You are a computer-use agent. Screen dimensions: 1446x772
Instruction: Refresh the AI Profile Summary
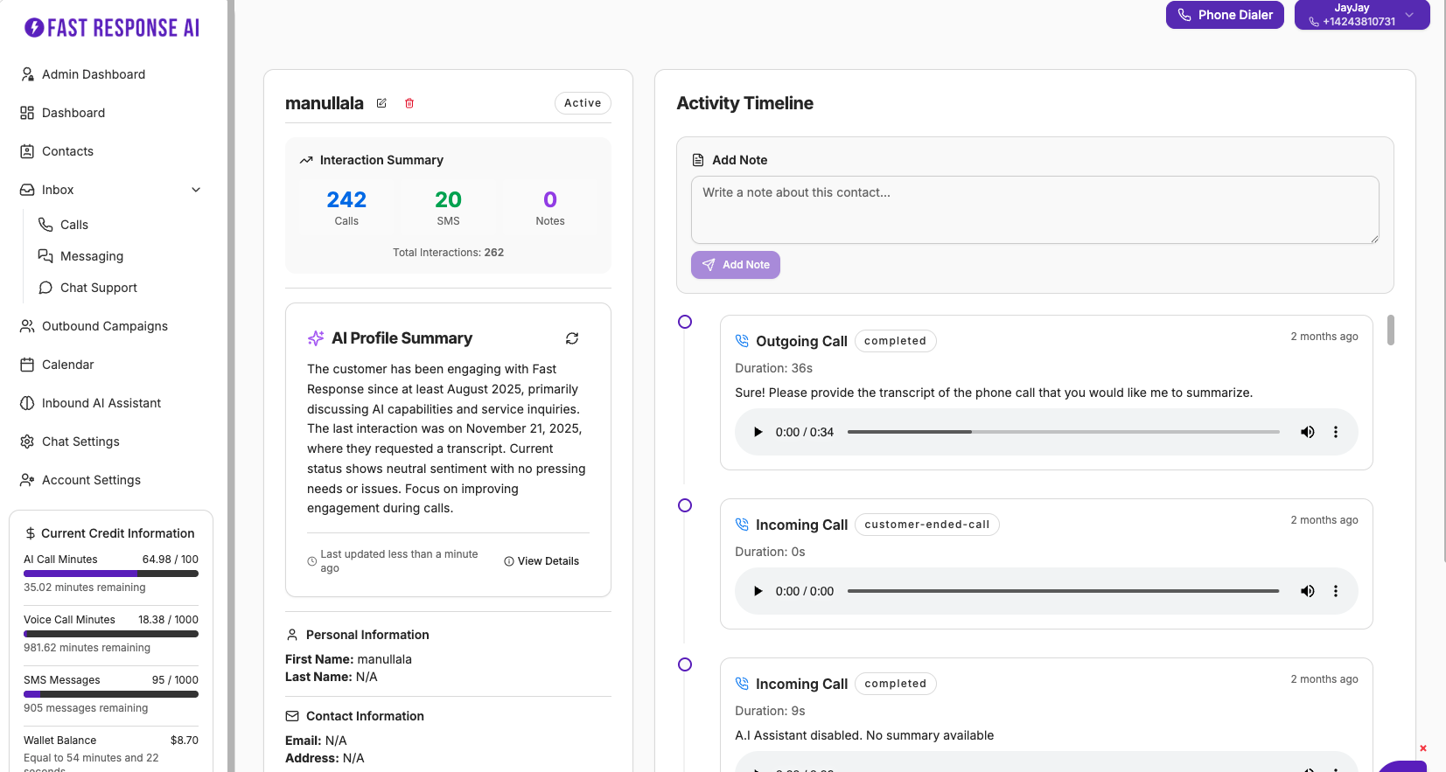[x=572, y=338]
